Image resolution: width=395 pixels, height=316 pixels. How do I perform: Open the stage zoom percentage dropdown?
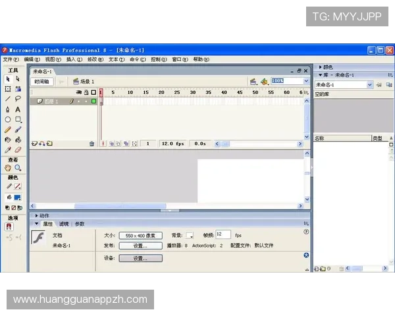tap(306, 81)
